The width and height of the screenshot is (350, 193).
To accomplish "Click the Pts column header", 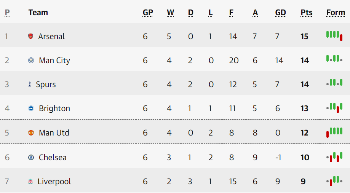I will click(x=306, y=13).
